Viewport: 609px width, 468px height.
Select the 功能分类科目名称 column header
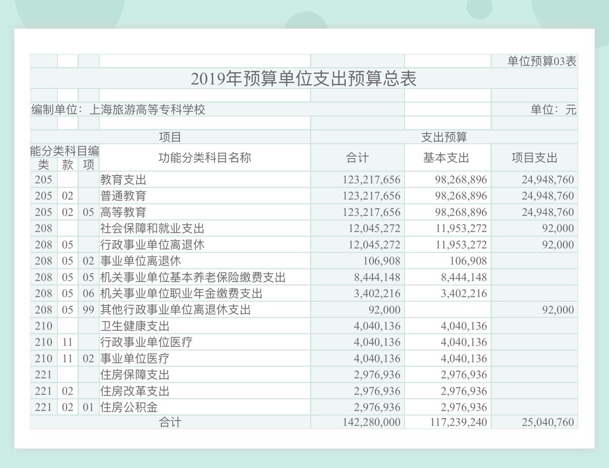(205, 158)
